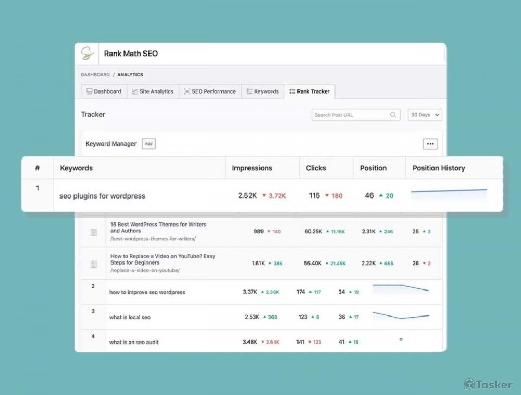Switch to the Dashboard tab
The height and width of the screenshot is (395, 521).
[x=104, y=91]
